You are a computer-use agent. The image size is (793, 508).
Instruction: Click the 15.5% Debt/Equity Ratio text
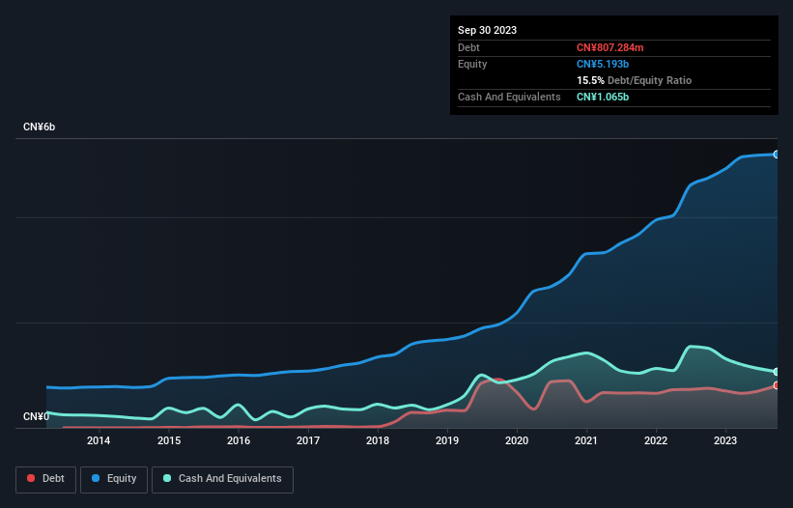click(635, 80)
